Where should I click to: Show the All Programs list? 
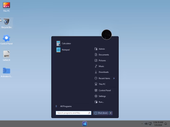tap(64, 106)
